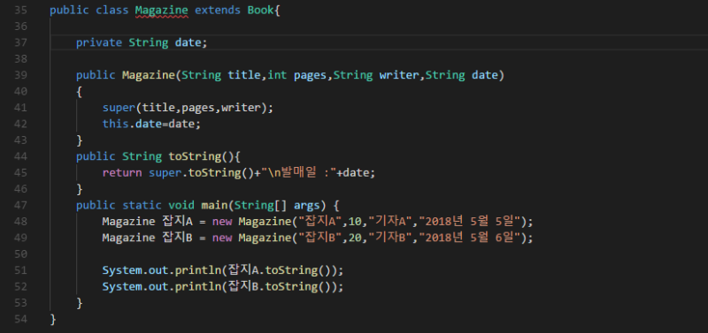Click the Book superclass name after extends
This screenshot has height=333, width=708.
260,11
